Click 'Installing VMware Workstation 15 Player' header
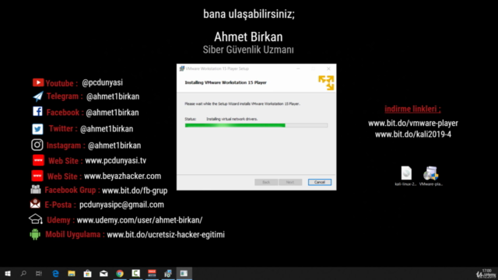 226,82
